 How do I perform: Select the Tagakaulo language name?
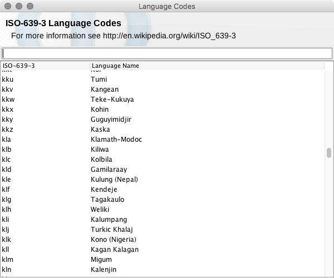coord(107,199)
